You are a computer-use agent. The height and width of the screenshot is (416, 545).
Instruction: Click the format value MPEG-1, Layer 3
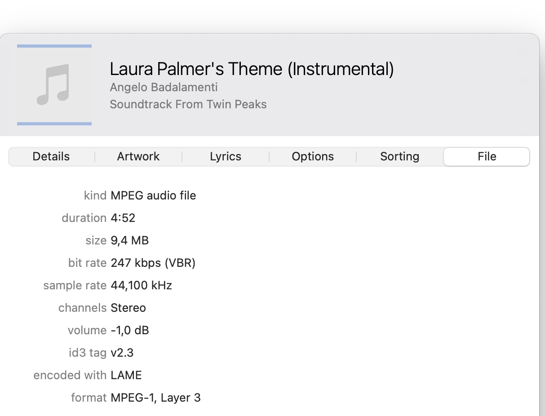click(x=155, y=398)
